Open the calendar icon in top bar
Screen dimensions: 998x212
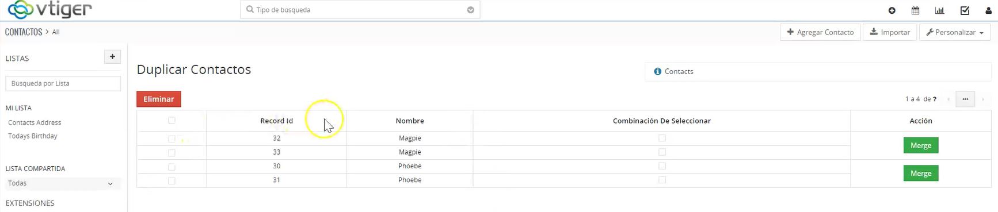915,10
